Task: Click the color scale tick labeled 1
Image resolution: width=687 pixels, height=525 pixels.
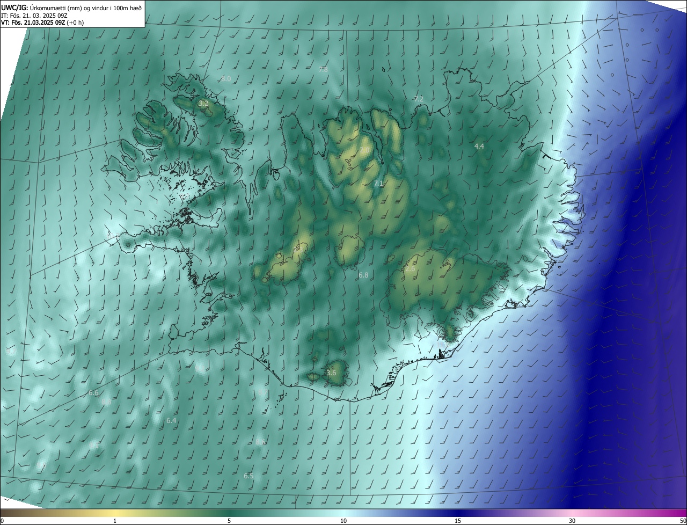Action: 115,521
